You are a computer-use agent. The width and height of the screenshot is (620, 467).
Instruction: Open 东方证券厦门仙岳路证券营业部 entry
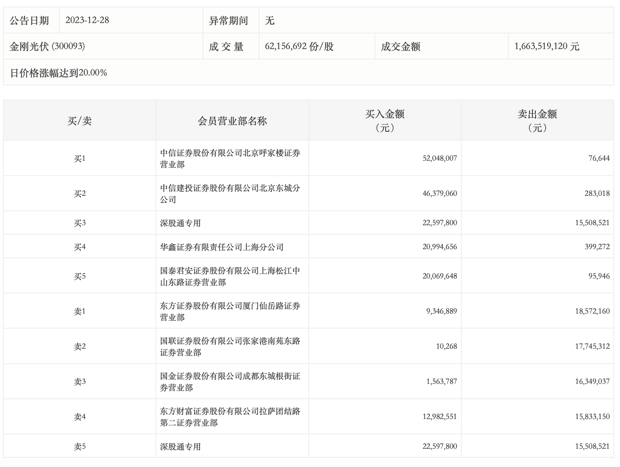230,311
